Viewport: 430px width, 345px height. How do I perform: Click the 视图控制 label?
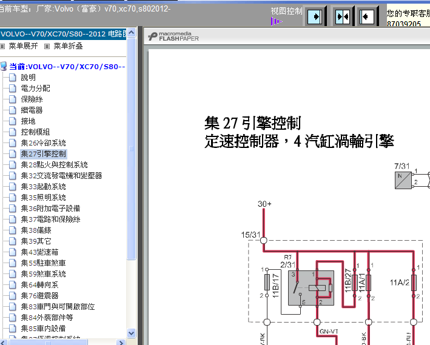[x=286, y=12]
